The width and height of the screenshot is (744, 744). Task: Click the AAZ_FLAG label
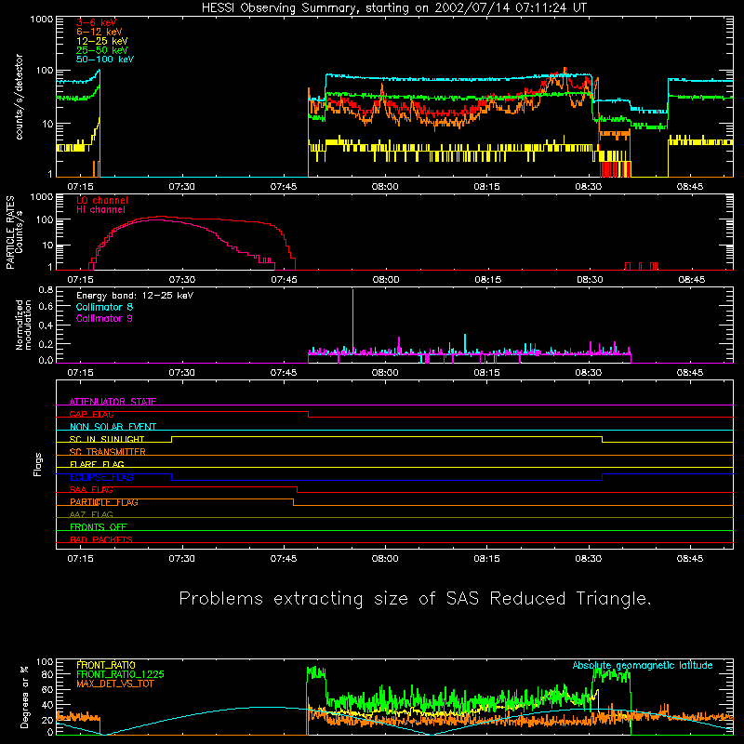(91, 514)
